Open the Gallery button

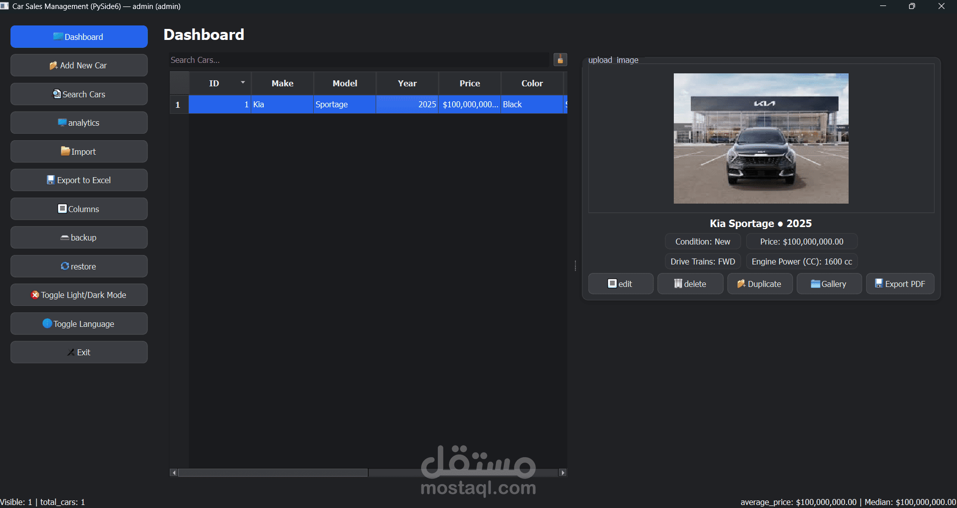pos(829,283)
